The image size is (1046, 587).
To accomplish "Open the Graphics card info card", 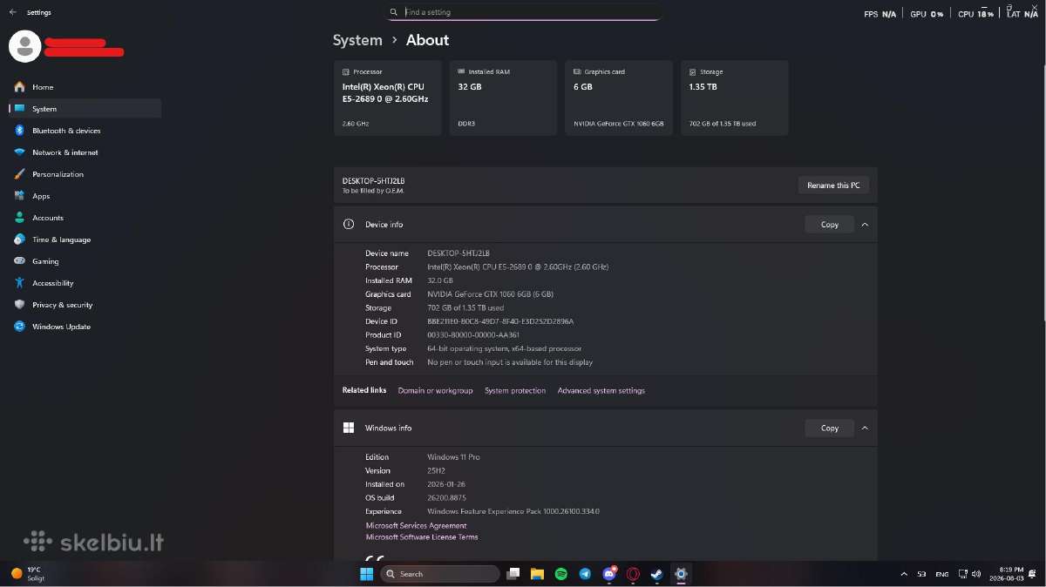I will [x=619, y=98].
